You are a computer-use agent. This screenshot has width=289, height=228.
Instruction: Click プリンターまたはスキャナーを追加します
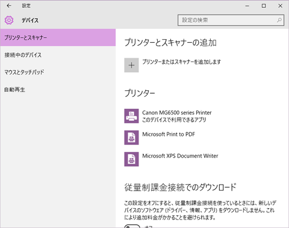[181, 62]
